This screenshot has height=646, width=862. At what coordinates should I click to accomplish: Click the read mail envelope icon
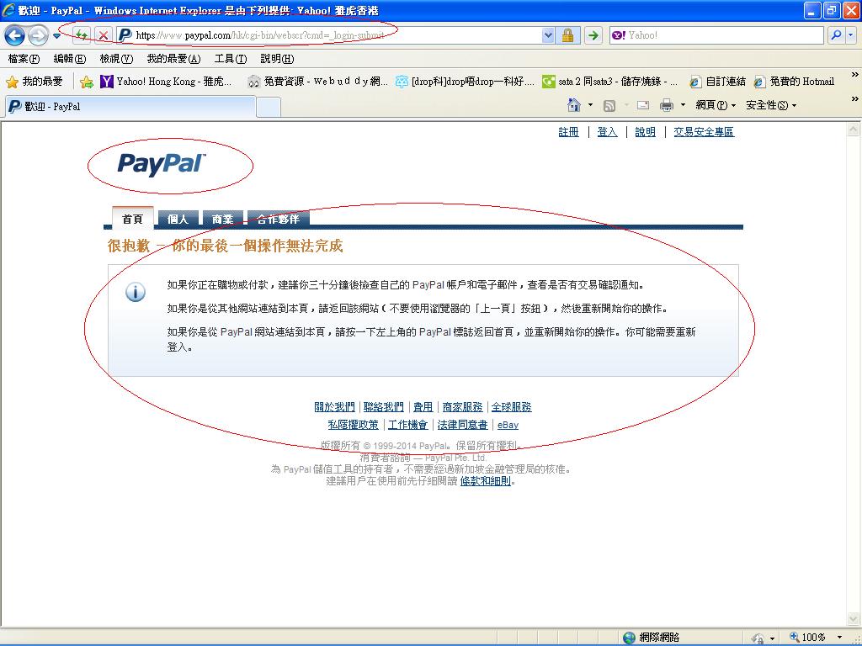[x=643, y=105]
